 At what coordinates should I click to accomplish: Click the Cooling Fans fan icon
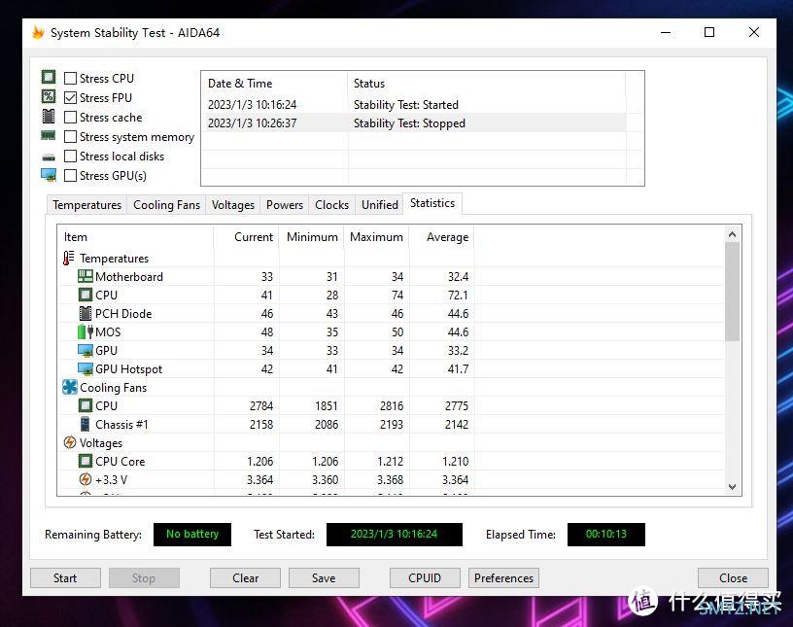coord(70,387)
